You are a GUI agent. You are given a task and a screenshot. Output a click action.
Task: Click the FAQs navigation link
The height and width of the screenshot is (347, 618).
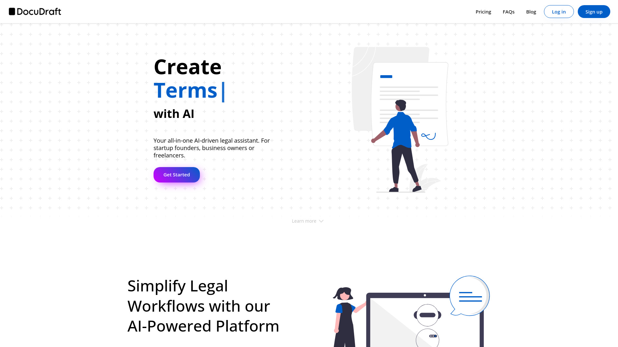[x=509, y=12]
